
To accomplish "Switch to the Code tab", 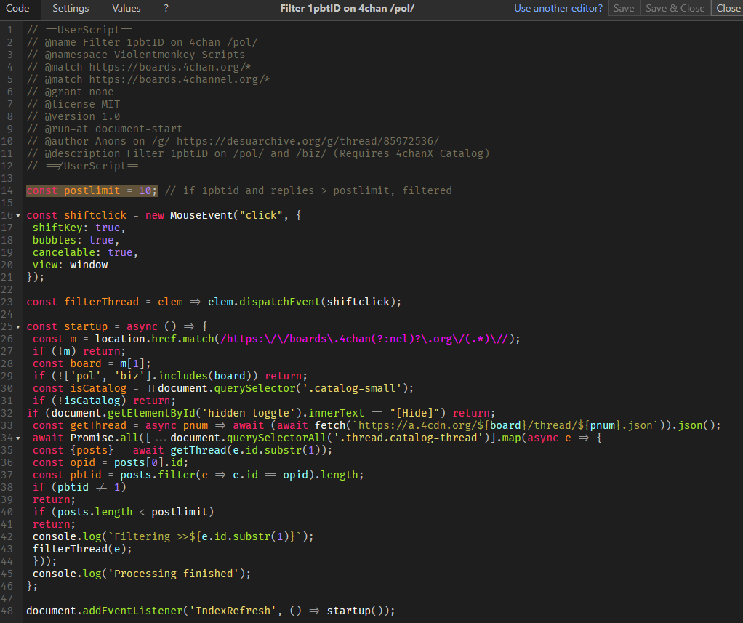I will pos(17,9).
